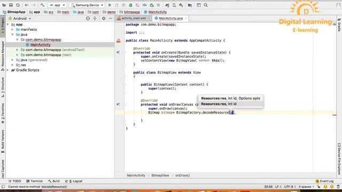Select MainActivity in the project tree
This screenshot has width=342, height=192.
pyautogui.click(x=41, y=45)
